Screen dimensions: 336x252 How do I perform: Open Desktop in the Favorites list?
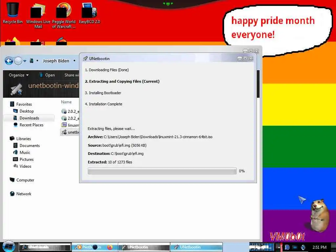[24, 111]
